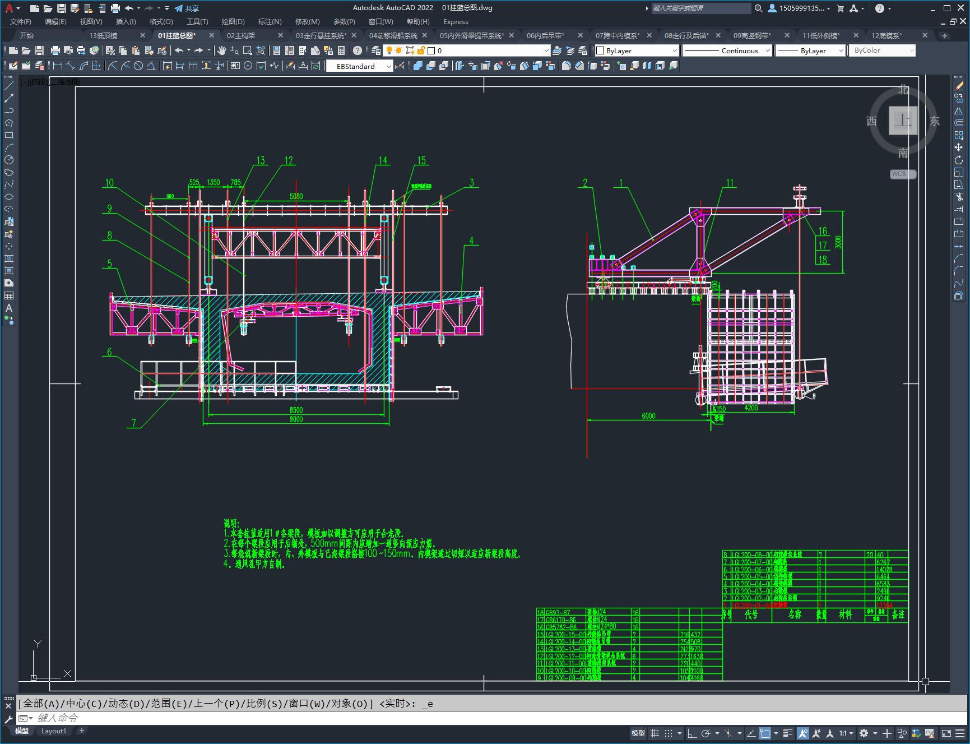Select the Line drawing tool

click(x=9, y=86)
